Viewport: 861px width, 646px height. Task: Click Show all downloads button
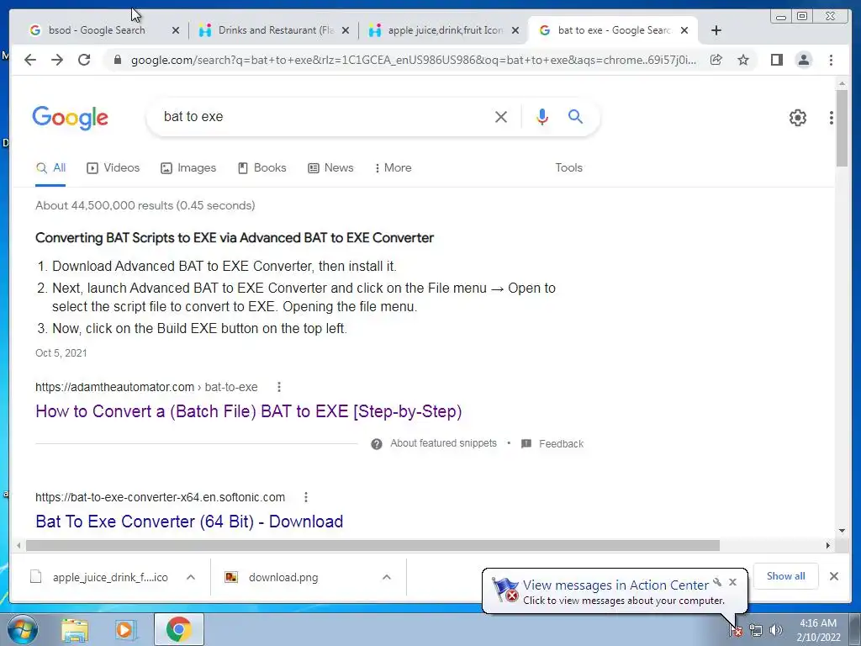[786, 576]
